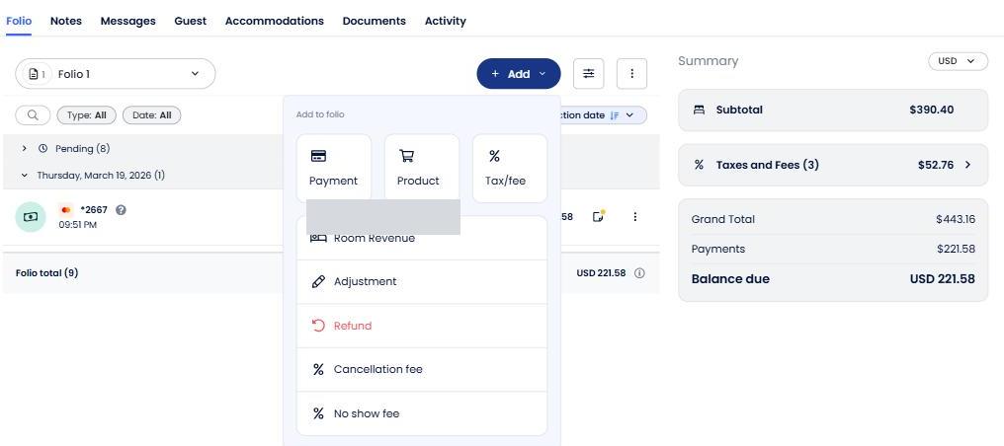Click the No show fee percent icon

318,413
